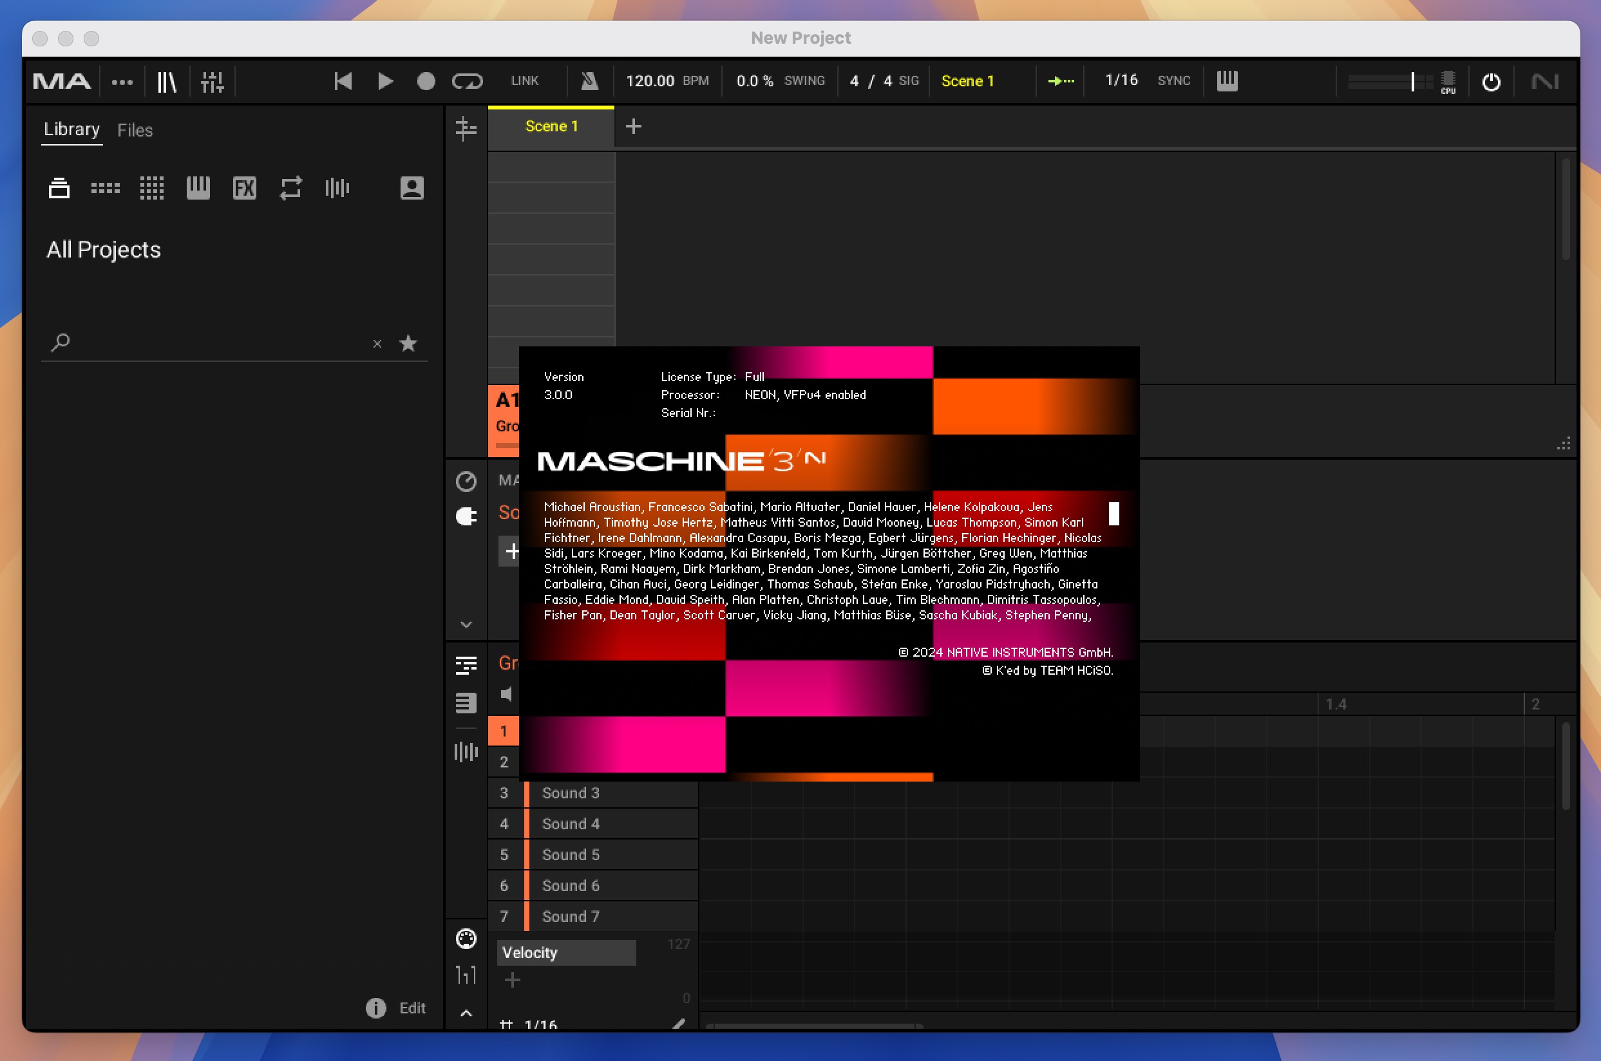This screenshot has height=1061, width=1601.
Task: Click the about dialog credits scrollbar
Action: [1113, 514]
